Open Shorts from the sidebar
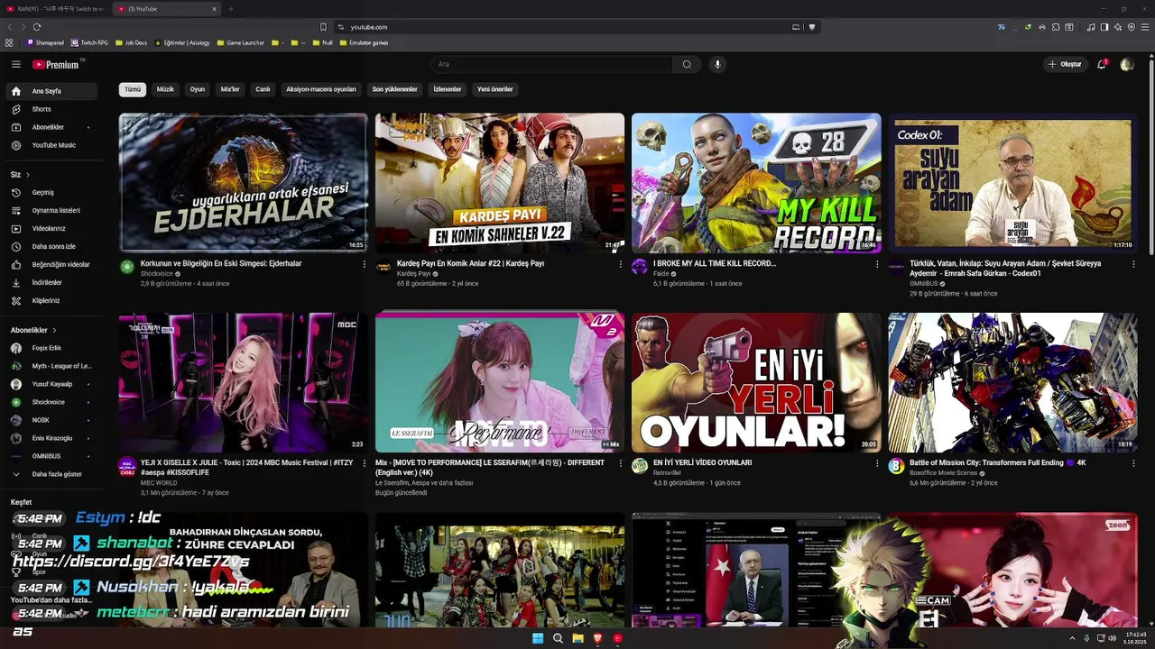 point(51,109)
